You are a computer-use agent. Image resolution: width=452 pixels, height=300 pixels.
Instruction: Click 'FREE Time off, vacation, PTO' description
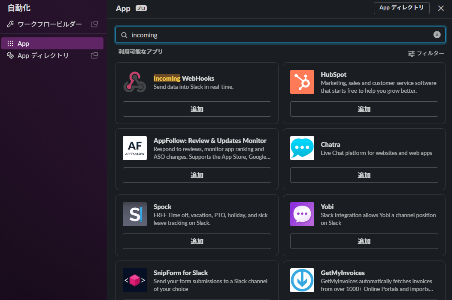[x=210, y=219]
